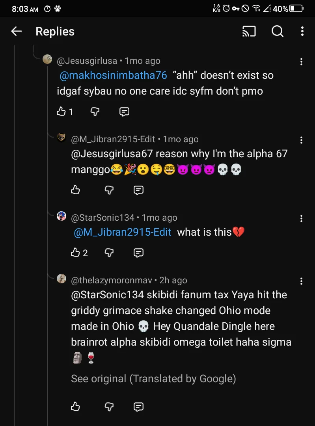
Task: Like the @M_Jibran2915-Edit comment
Action: [x=75, y=190]
